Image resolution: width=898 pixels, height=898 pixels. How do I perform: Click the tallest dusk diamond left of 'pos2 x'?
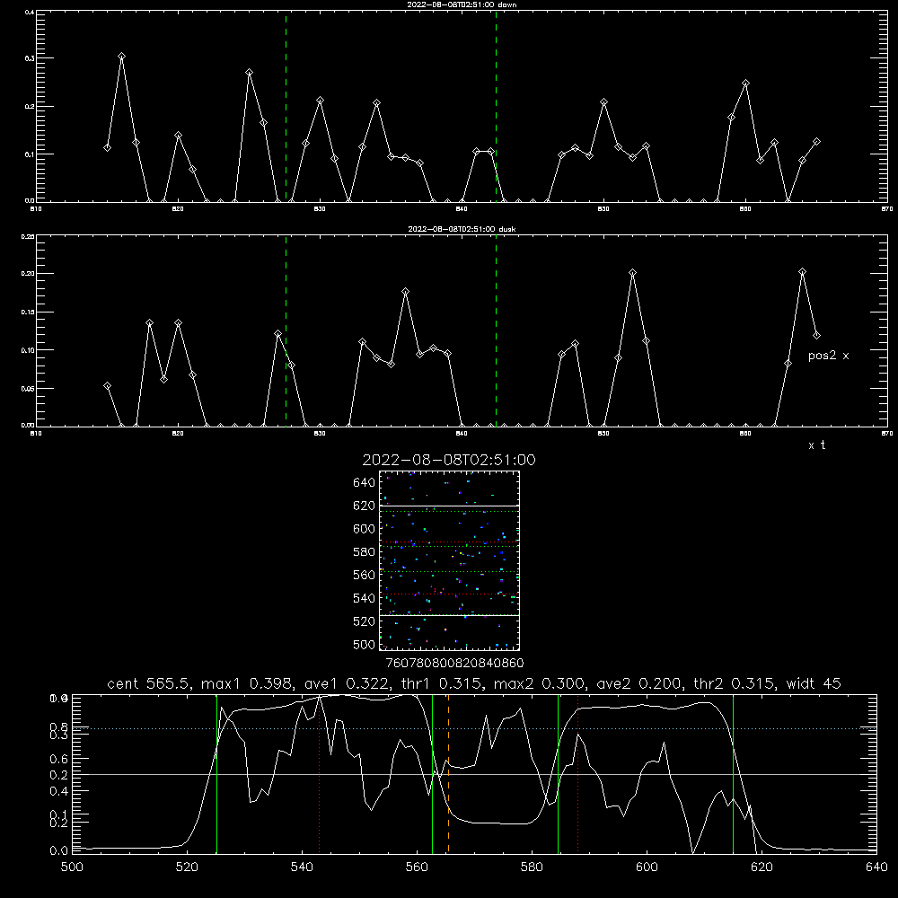tap(802, 272)
